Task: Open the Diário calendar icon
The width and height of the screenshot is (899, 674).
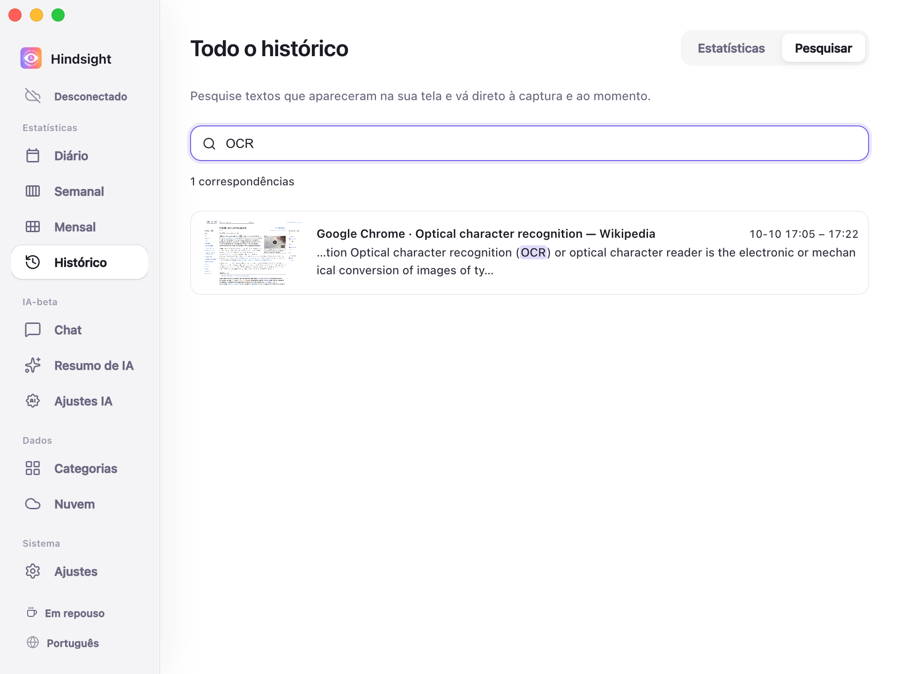Action: tap(33, 155)
